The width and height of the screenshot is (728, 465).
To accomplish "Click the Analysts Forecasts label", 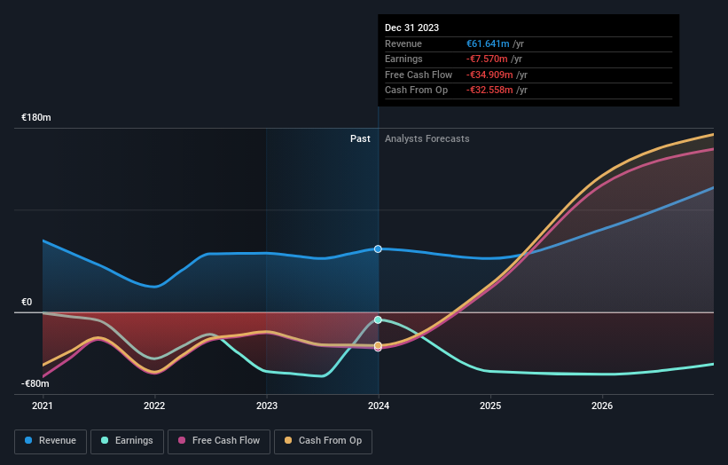I will coord(427,138).
